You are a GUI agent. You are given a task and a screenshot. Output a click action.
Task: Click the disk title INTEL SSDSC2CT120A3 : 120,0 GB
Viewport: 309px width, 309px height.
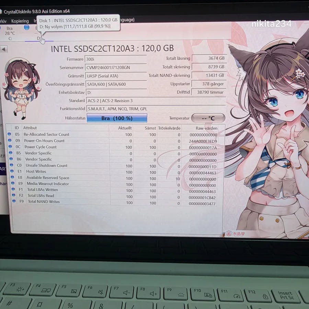pos(112,48)
